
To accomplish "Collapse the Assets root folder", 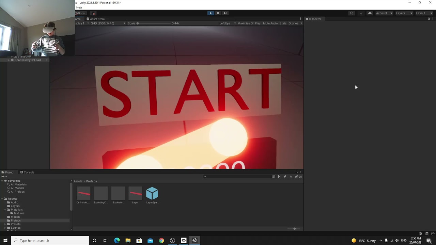I will tap(2, 199).
